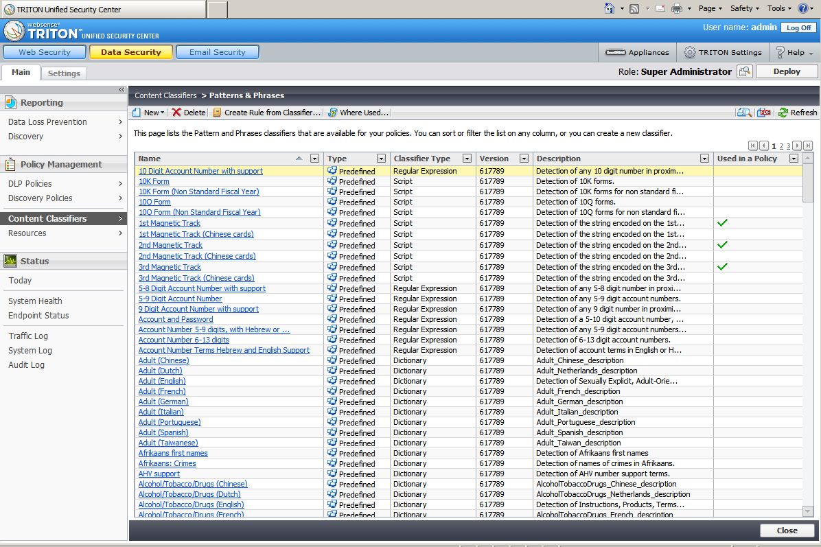Open the Type column filter dropdown
821x547 pixels.
tap(381, 159)
